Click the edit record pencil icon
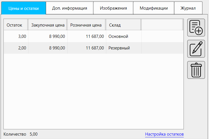Screen dimensions: 209x139 tap(196, 49)
